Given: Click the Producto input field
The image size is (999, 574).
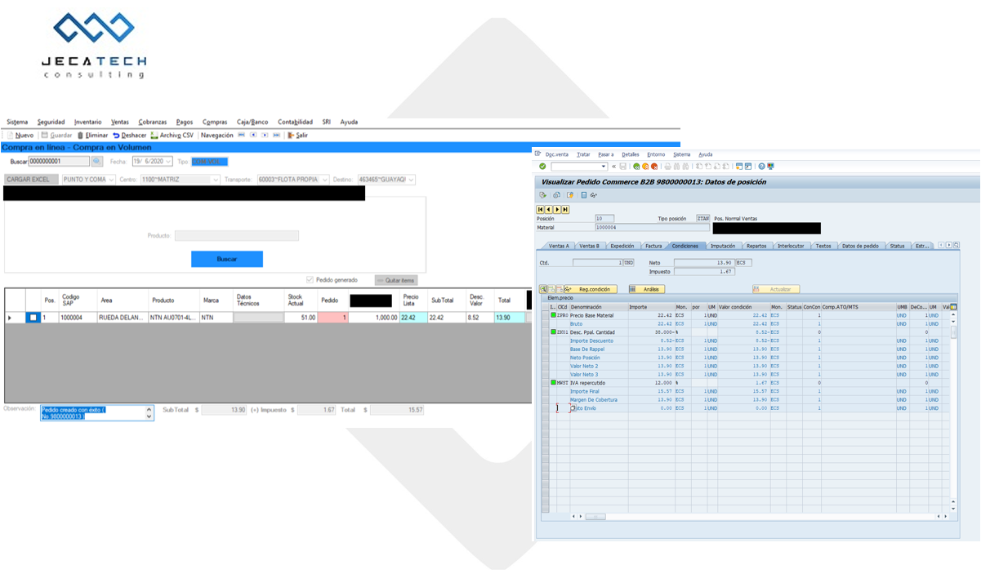Looking at the screenshot, I should pos(236,236).
